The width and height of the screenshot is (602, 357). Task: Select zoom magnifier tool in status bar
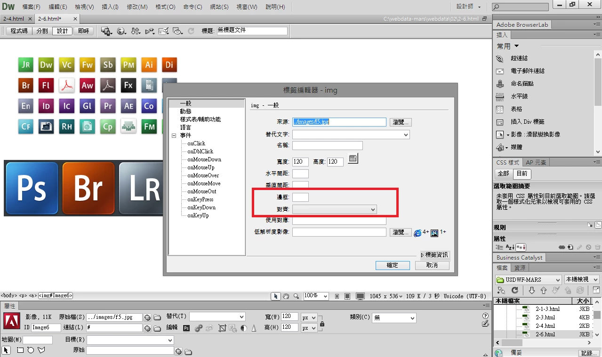(x=296, y=296)
